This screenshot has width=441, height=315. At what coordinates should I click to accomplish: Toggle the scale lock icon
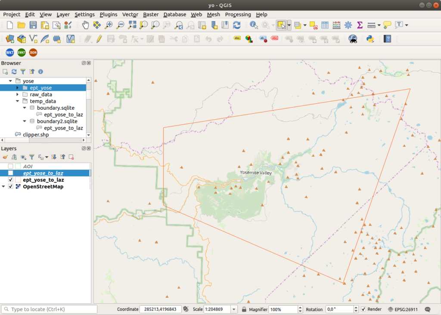coord(244,309)
